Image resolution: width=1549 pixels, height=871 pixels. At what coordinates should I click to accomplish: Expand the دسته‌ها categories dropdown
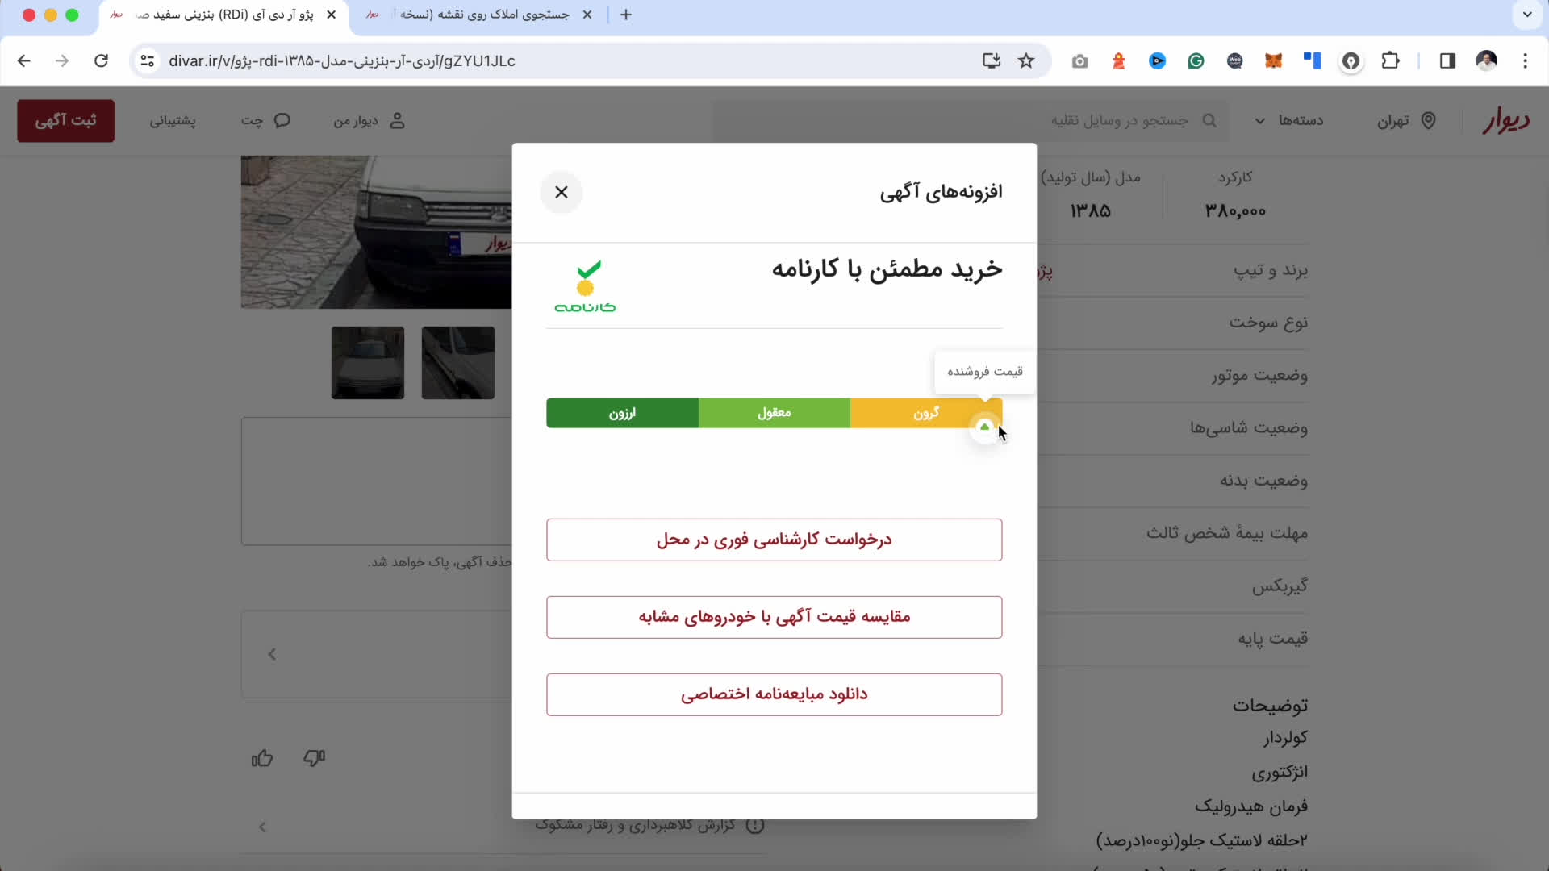click(x=1289, y=121)
